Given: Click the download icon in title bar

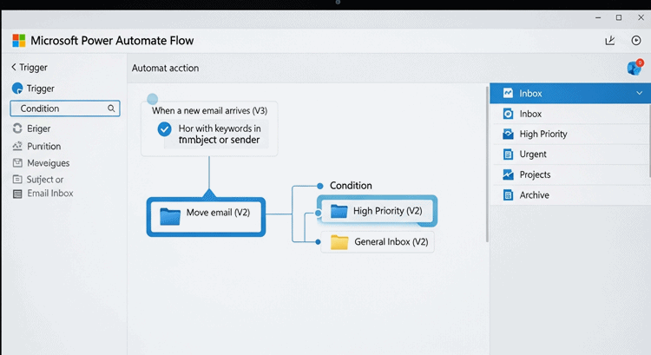Looking at the screenshot, I should pos(610,41).
